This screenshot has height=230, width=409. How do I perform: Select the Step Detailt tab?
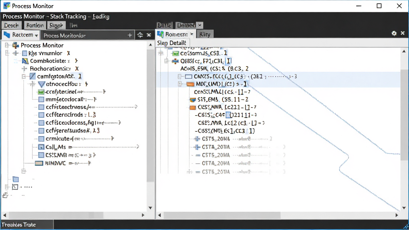(x=172, y=43)
